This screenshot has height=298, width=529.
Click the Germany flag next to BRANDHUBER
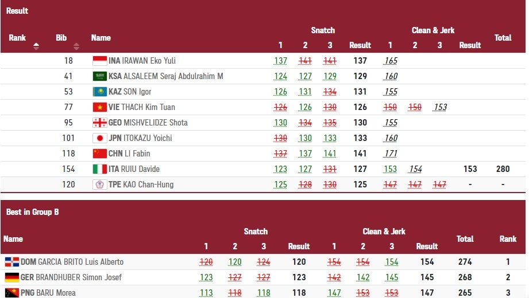click(12, 277)
